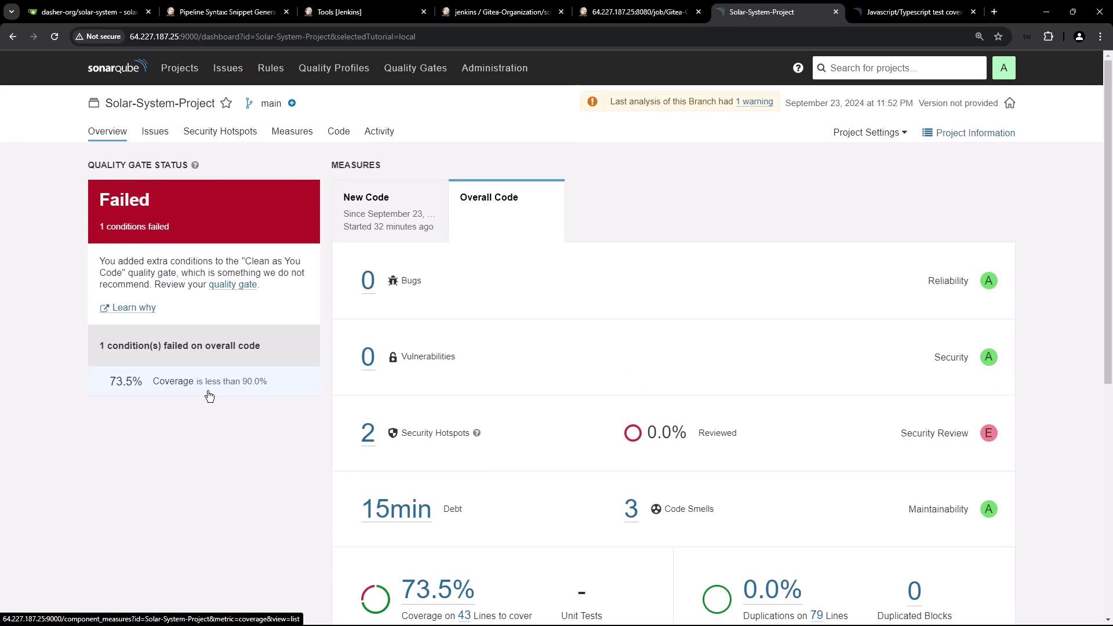
Task: Open the user avatar A menu
Action: click(x=1003, y=68)
